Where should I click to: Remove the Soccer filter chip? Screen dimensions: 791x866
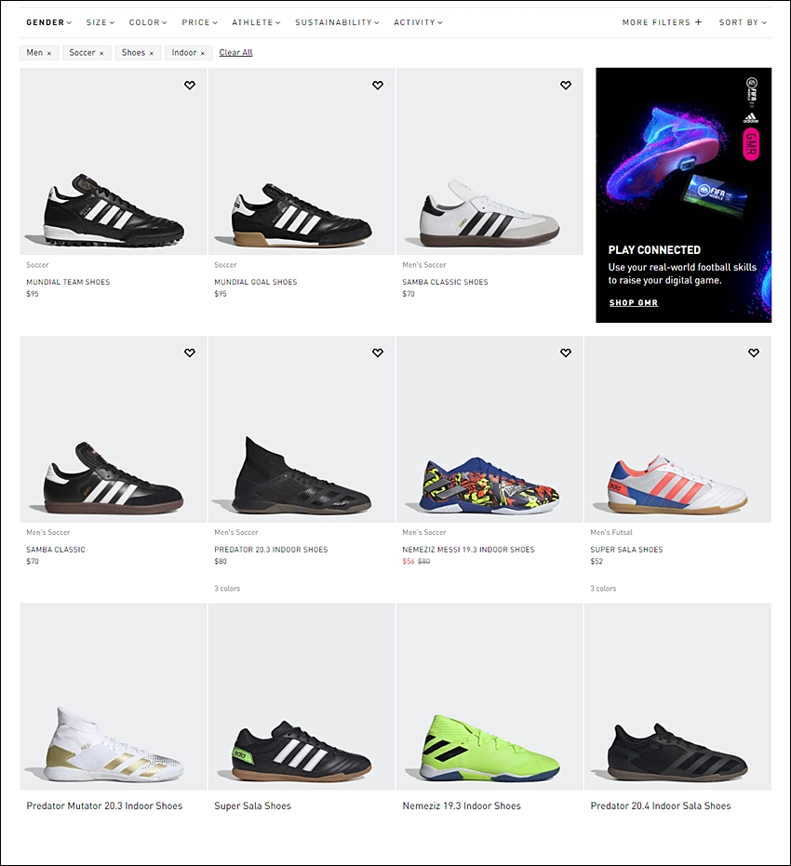[x=101, y=53]
